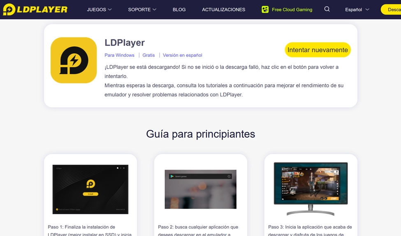Click the yellow Descargar button in the header
Screen dimensions: 401x236
(391, 9)
